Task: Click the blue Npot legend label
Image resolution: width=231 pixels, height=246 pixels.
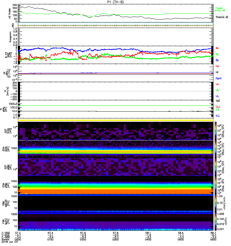Action: (219, 78)
